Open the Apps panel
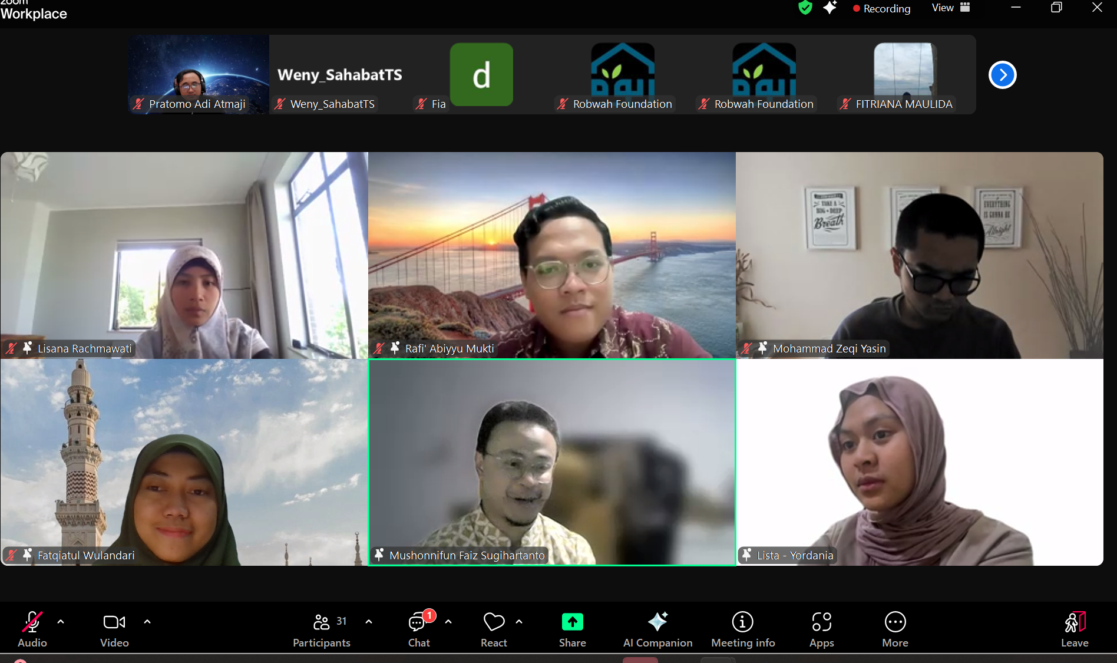Image resolution: width=1117 pixels, height=663 pixels. click(821, 628)
